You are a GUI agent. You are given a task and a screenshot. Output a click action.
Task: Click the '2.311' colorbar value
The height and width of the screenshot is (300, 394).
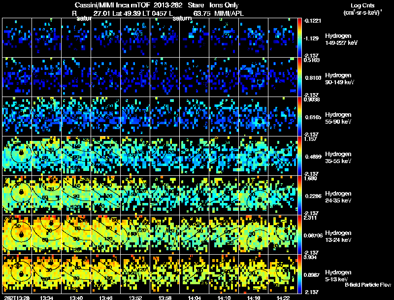click(310, 218)
